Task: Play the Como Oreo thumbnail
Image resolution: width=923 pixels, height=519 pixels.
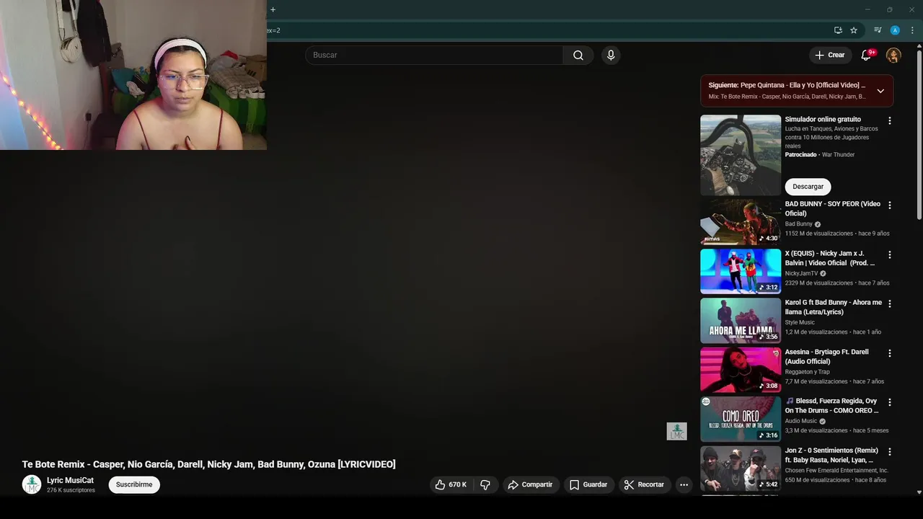Action: pyautogui.click(x=741, y=419)
